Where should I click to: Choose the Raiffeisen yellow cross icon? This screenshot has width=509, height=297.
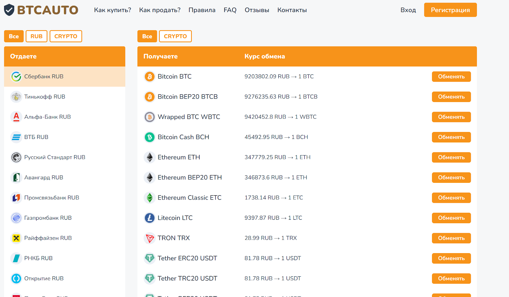click(16, 238)
